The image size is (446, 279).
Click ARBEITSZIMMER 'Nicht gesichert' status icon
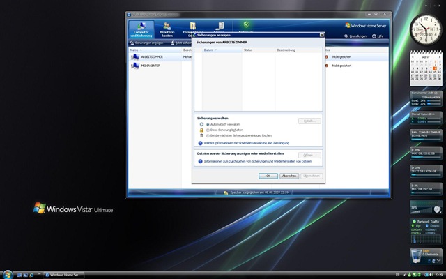[327, 57]
